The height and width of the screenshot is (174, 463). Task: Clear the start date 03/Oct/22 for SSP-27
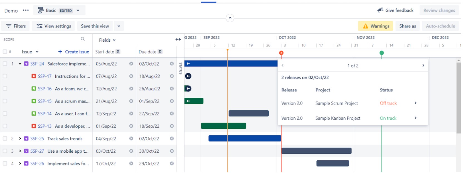point(131,151)
